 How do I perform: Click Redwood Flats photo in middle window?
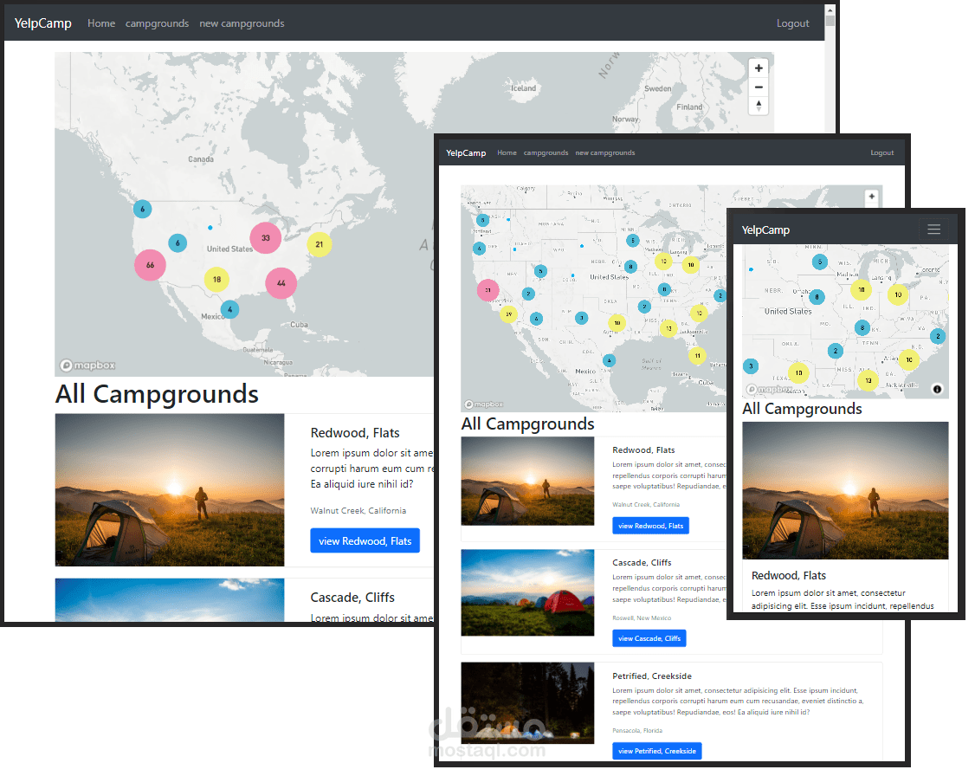[527, 481]
